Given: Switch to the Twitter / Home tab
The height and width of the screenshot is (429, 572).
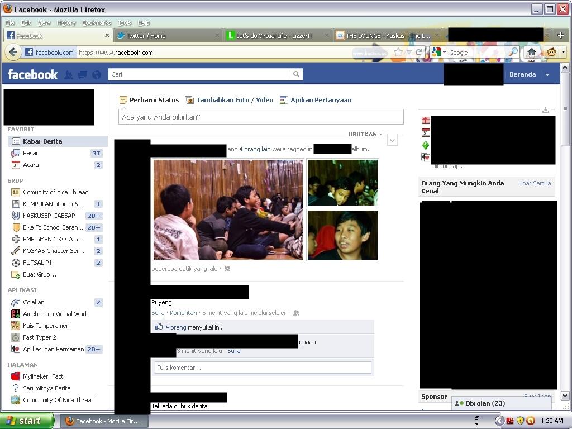Looking at the screenshot, I should click(x=167, y=35).
